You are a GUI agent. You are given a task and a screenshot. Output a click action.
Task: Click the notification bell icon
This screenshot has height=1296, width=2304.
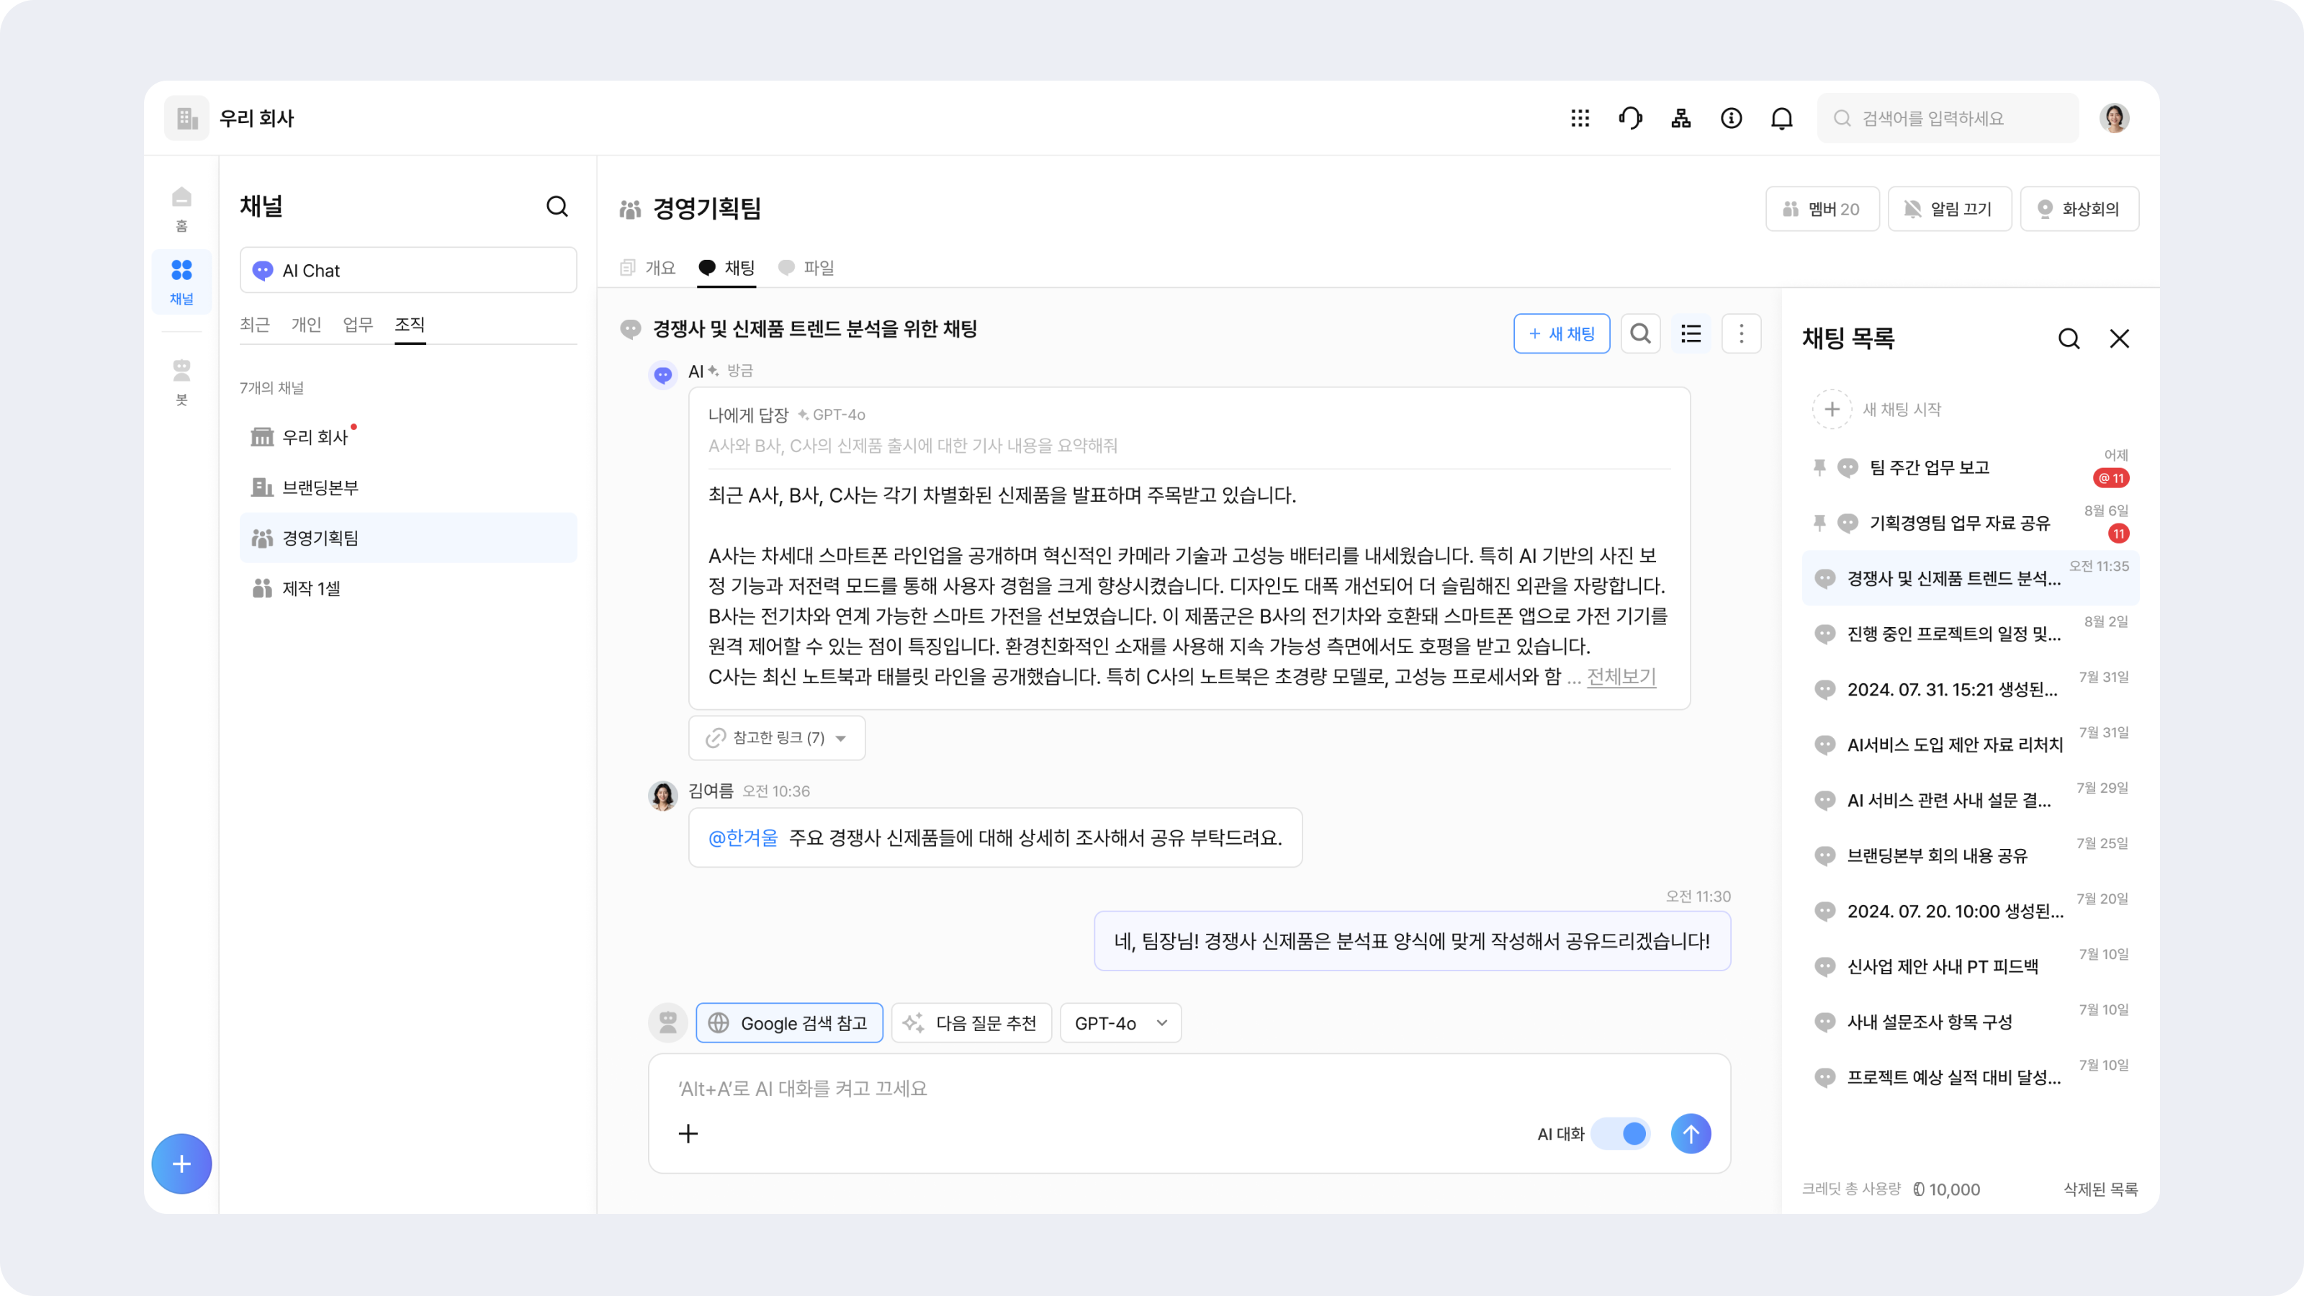(1782, 118)
